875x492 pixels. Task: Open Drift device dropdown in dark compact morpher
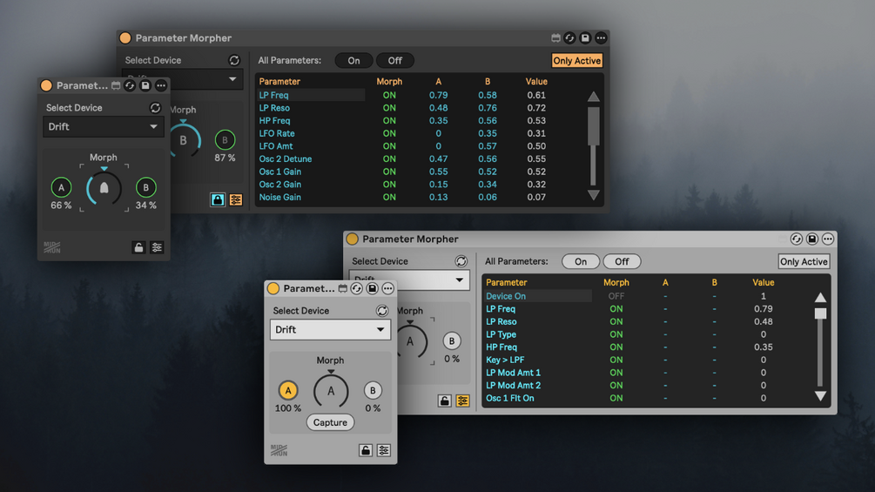(104, 126)
